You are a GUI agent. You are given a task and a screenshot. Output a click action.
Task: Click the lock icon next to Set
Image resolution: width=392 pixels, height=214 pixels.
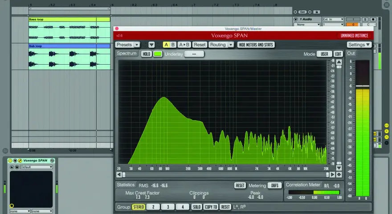click(x=317, y=12)
